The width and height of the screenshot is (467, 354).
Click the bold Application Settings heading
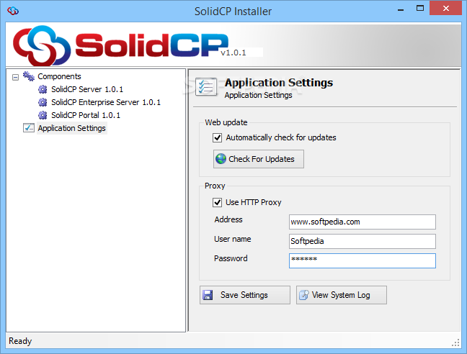pyautogui.click(x=279, y=83)
